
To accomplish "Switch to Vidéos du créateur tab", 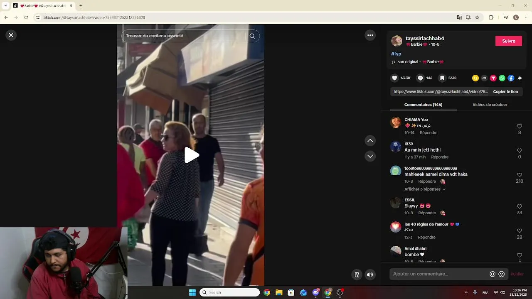I will click(x=490, y=105).
